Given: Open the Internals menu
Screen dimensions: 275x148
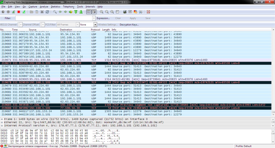Looking at the screenshot, I should [x=90, y=7].
